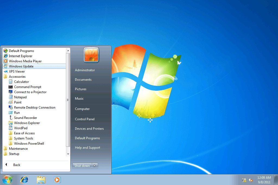The width and height of the screenshot is (278, 185).
Task: Launch Sound Recorder
Action: [x=26, y=118]
